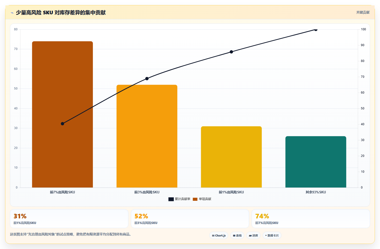Click the 关键贡献 label in header
Screen dimensions: 380x249
tap(363, 12)
